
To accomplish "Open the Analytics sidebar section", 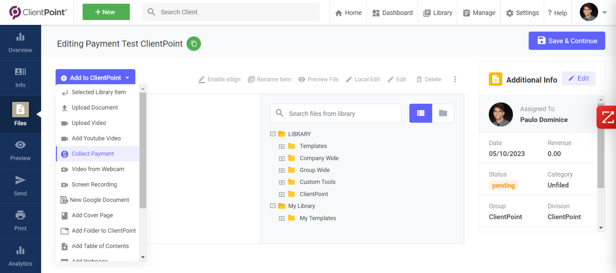I will (20, 256).
